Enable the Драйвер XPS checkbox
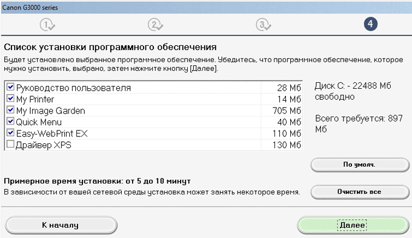This screenshot has height=238, width=412. point(10,144)
